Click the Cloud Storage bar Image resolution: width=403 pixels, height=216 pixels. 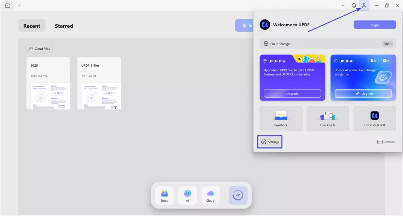[328, 44]
